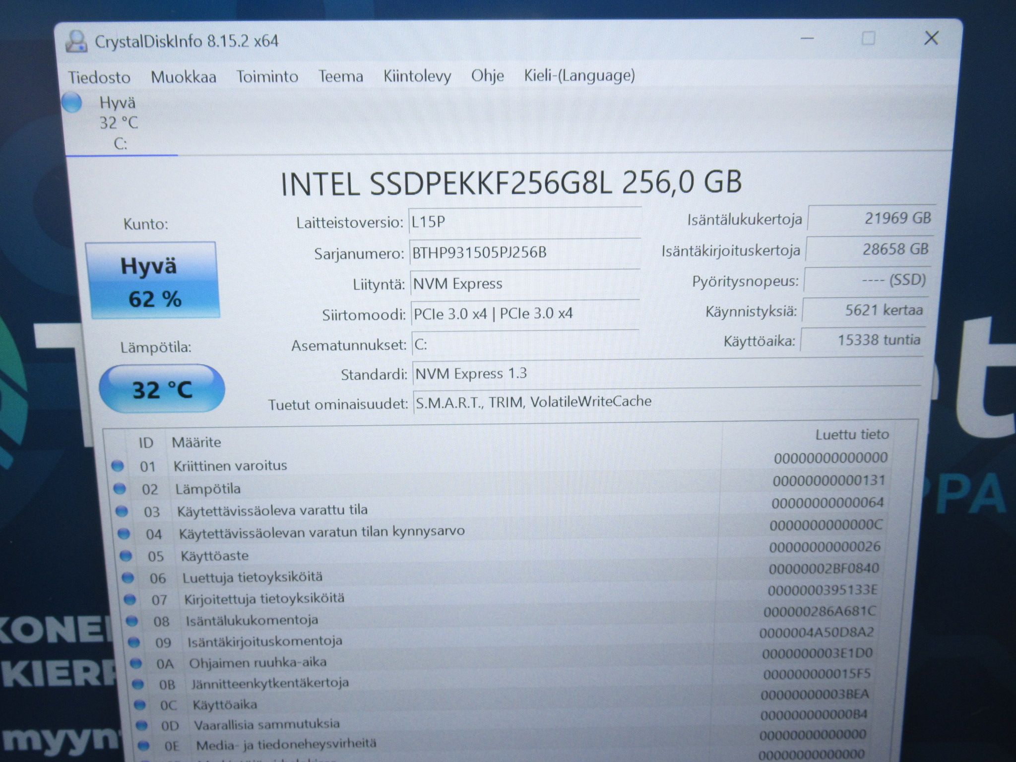Click the Isäntäkirjoituskertoja value 28658 GB
The image size is (1016, 762).
[869, 249]
